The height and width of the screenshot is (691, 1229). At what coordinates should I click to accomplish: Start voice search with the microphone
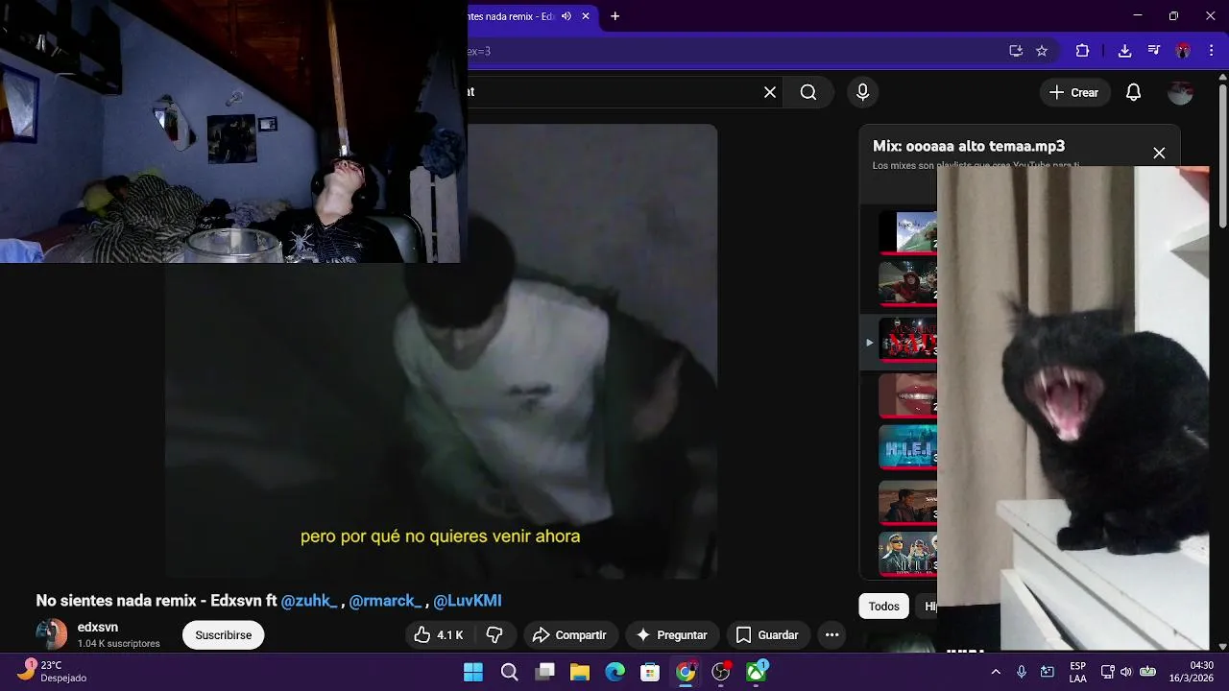pyautogui.click(x=862, y=92)
